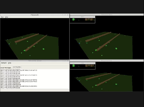This screenshot has width=144, height=107.
Task: Click first brown agent view in lower POV
Action: pos(86,66)
